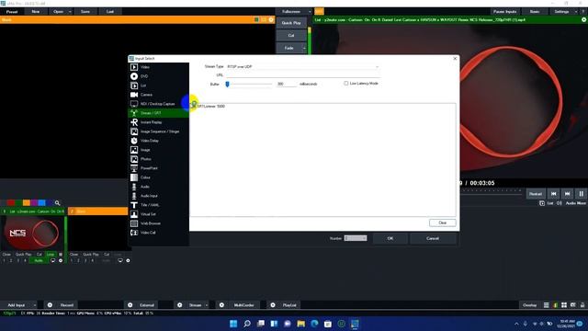This screenshot has height=331, width=588.
Task: Click Pause Inputs in top bar
Action: [x=504, y=12]
